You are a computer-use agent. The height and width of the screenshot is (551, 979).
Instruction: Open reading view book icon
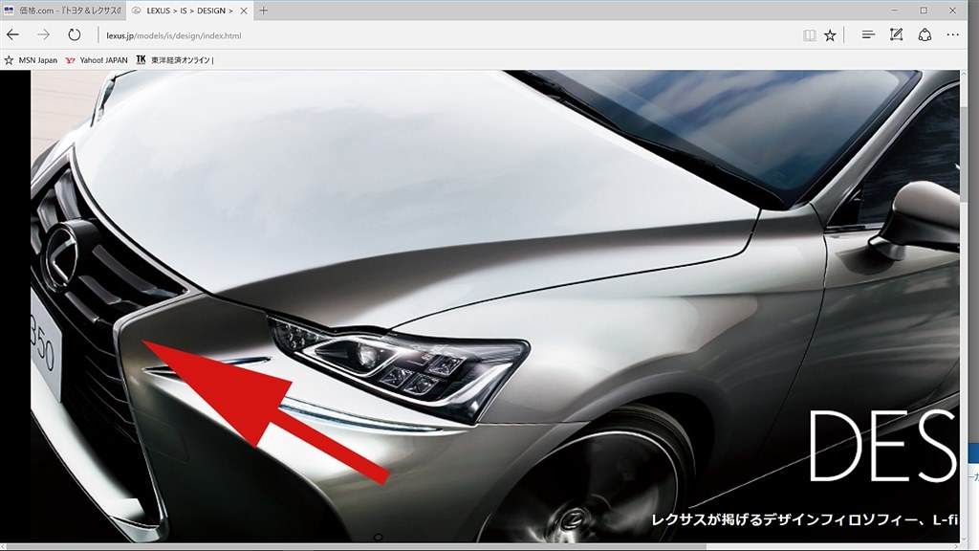click(809, 35)
